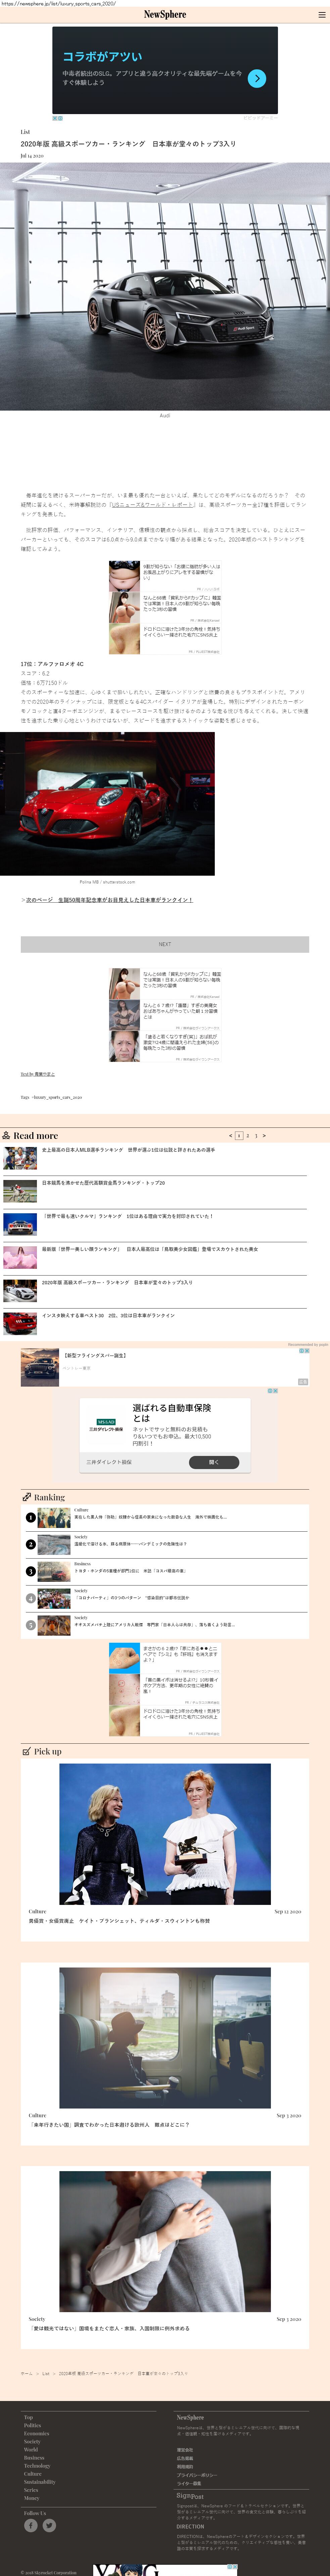
Task: Click the gray NEXT button
Action: click(x=164, y=944)
